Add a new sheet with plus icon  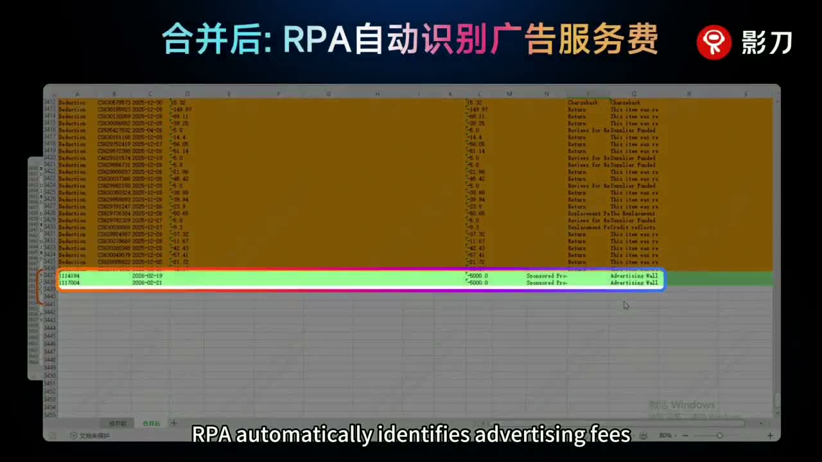[173, 424]
